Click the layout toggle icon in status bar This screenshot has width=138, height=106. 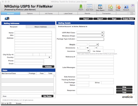tap(10, 103)
